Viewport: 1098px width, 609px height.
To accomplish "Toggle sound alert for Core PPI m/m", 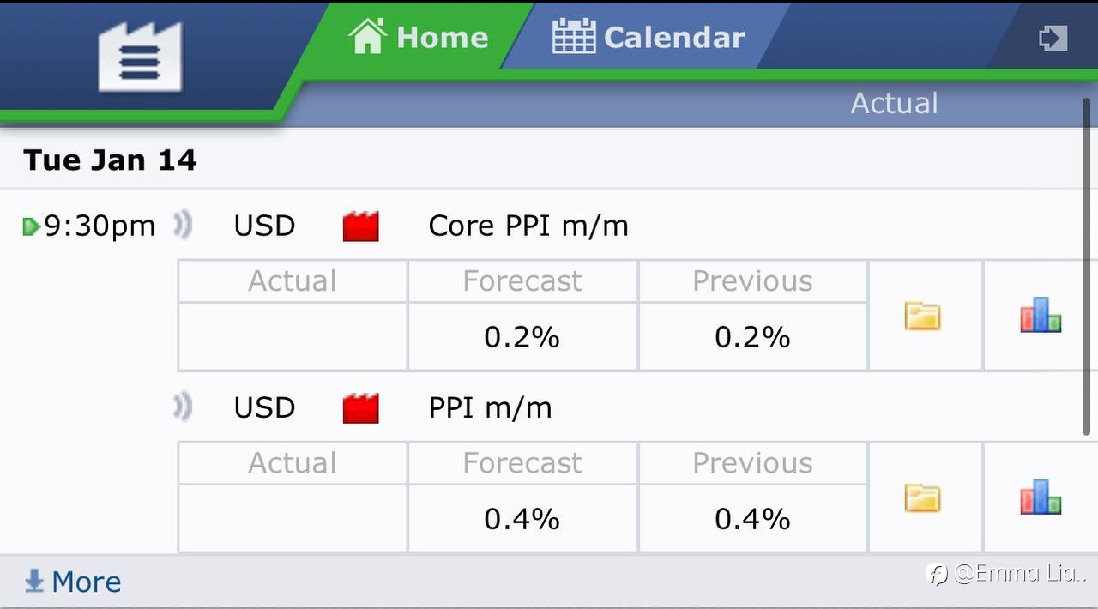I will 181,226.
